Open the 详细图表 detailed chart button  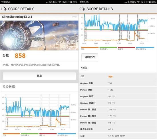click(90, 57)
